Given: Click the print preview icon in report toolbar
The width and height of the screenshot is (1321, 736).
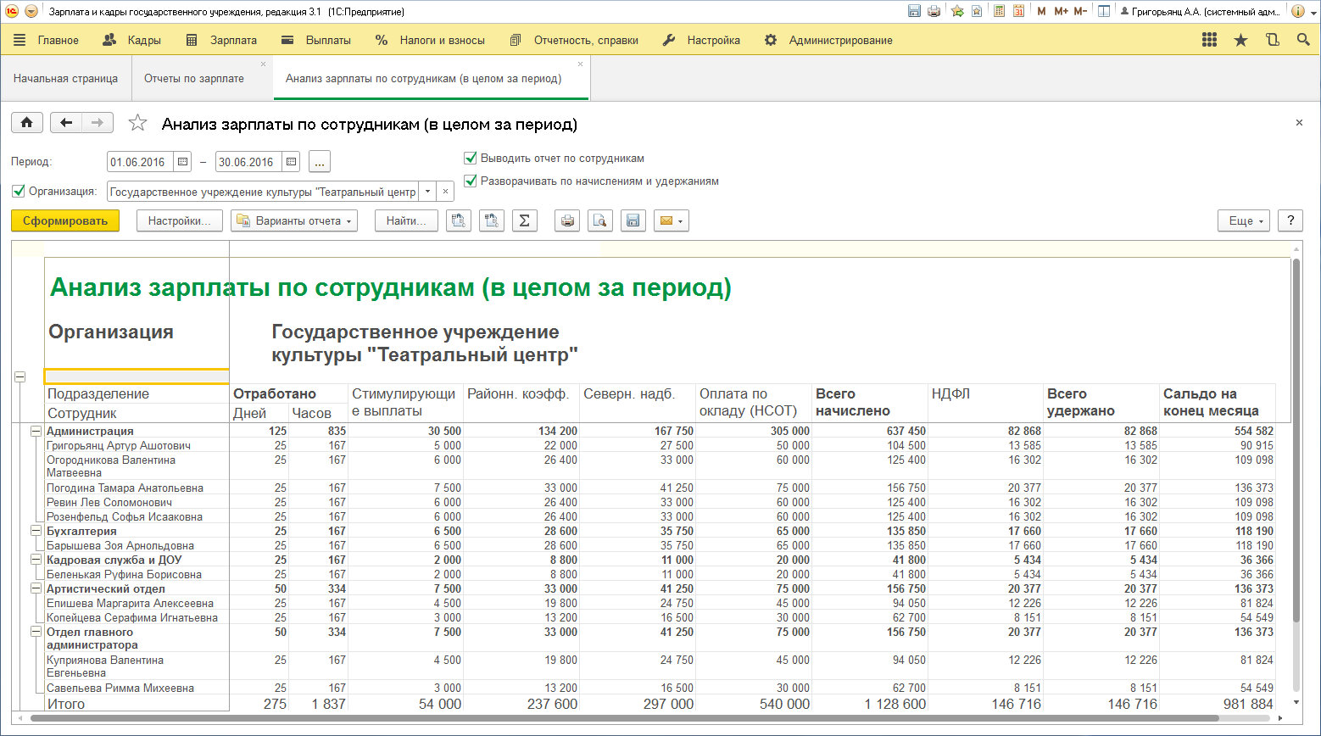Looking at the screenshot, I should point(599,220).
